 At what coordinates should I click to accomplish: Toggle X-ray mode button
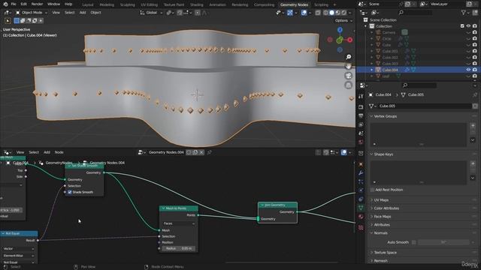(318, 13)
